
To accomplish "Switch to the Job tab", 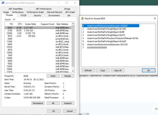I will click(69, 16).
